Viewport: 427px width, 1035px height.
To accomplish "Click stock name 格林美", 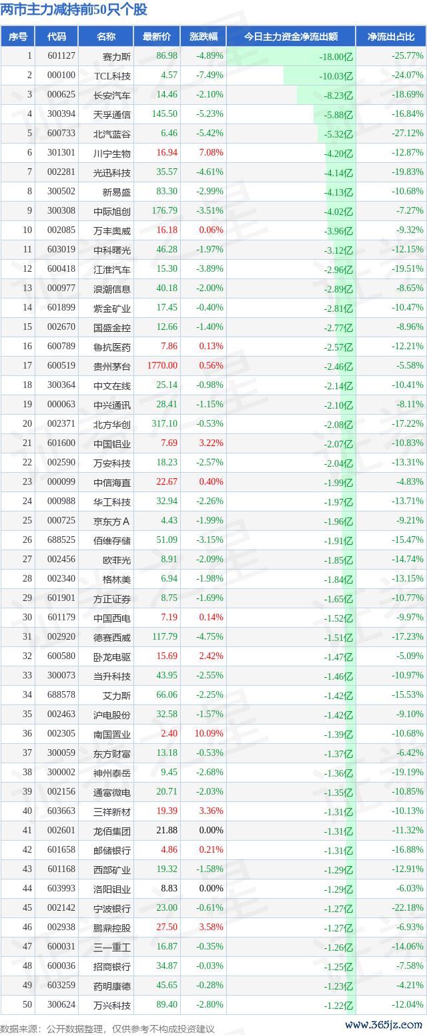I will (117, 579).
